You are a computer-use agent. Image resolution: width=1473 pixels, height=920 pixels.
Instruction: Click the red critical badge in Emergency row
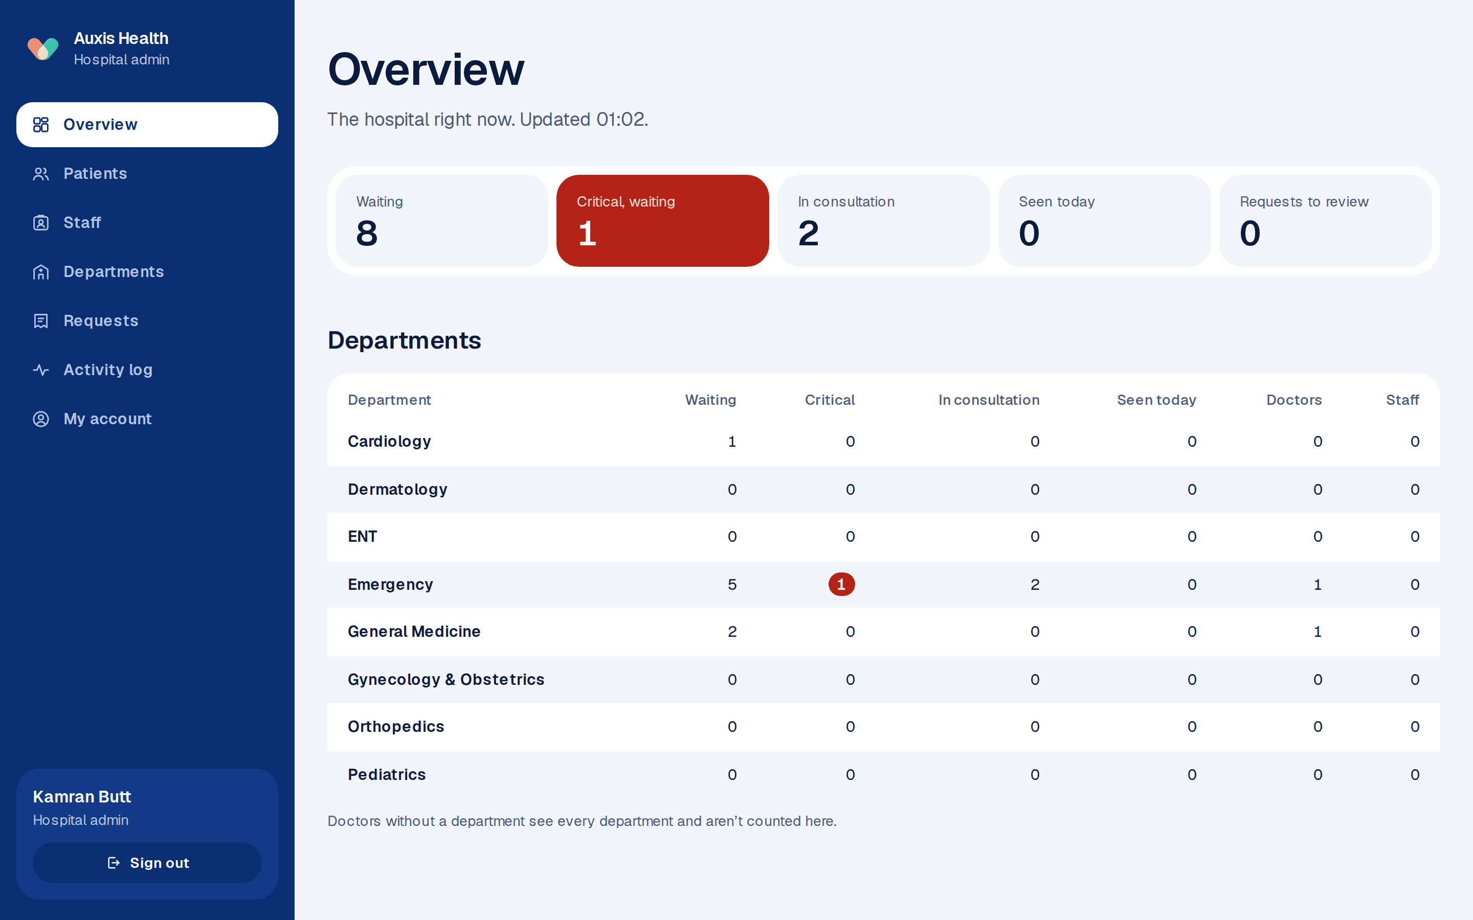pos(841,584)
